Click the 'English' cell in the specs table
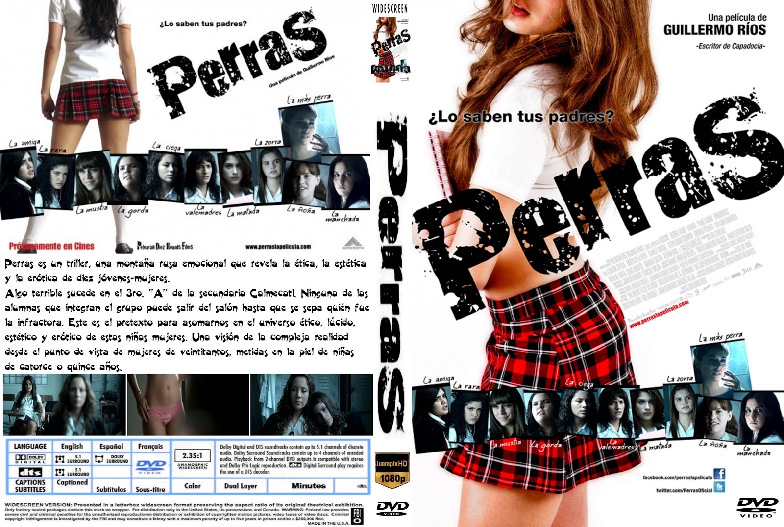This screenshot has width=784, height=527. tap(72, 446)
